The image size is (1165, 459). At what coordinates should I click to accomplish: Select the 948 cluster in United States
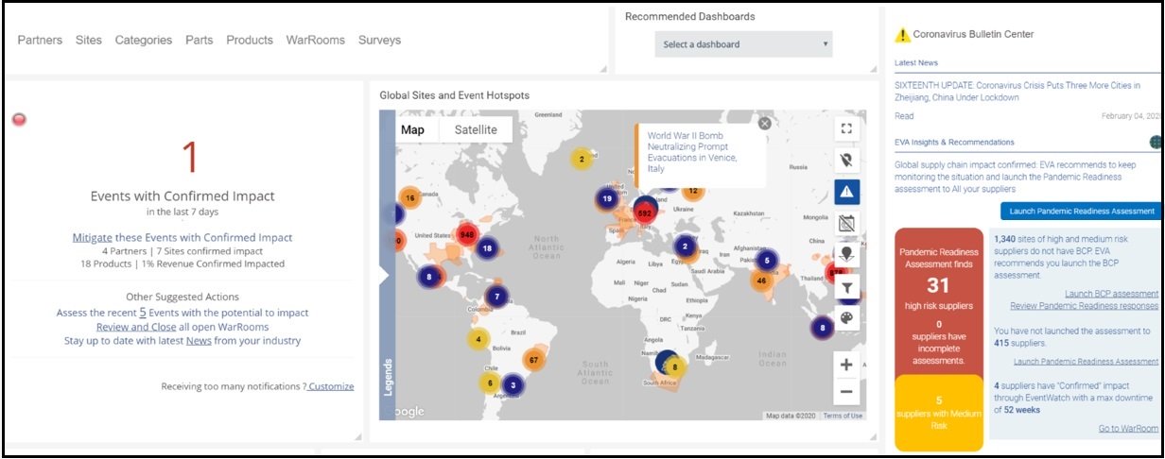coord(466,233)
